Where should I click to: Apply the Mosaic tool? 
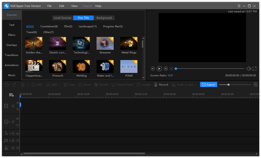(101, 85)
